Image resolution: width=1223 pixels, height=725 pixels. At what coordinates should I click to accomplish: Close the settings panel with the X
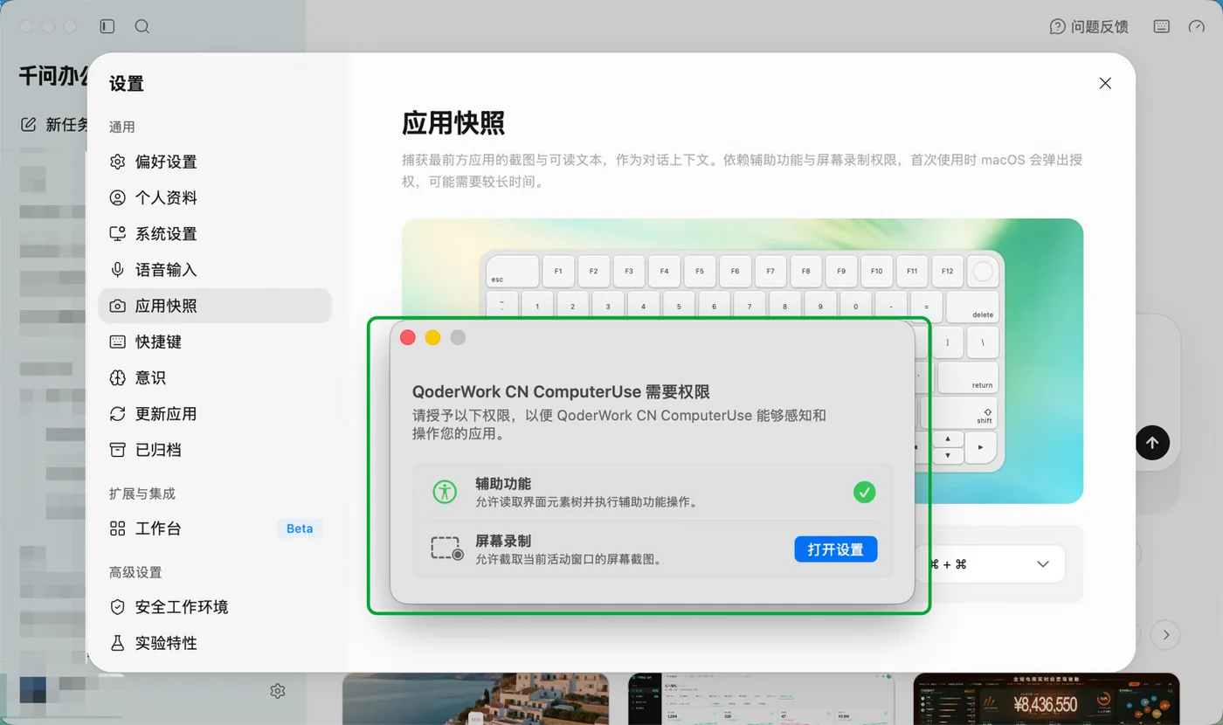pos(1105,83)
